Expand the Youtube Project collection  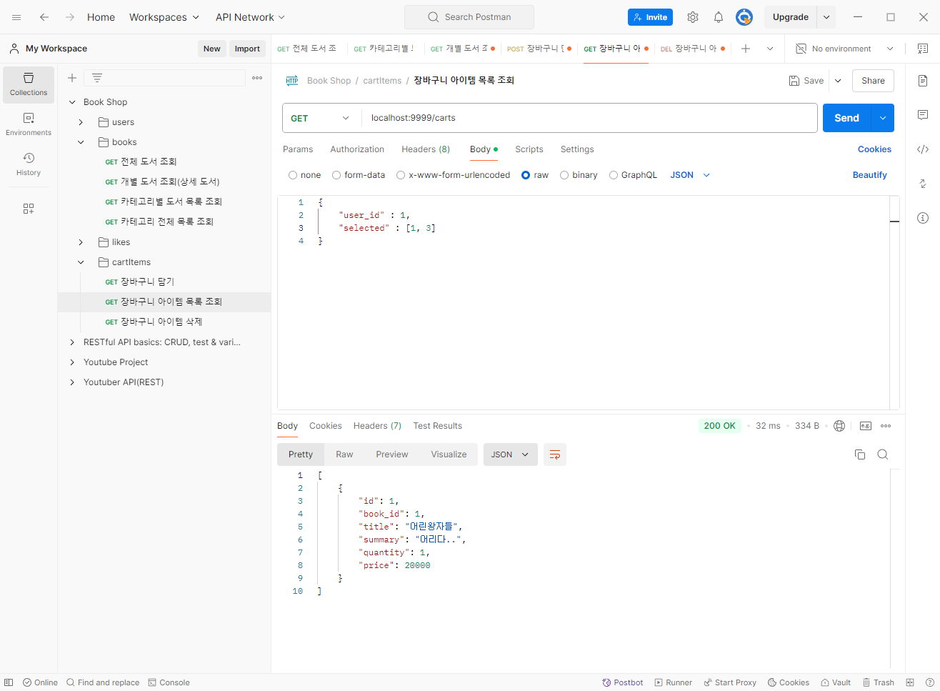pyautogui.click(x=72, y=362)
